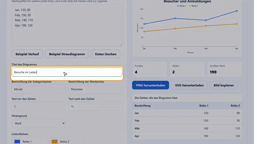
Task: Click the blue Feb data point at 150
Action: pyautogui.click(x=175, y=18)
